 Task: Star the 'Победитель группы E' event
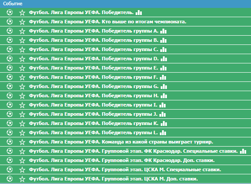pyautogui.click(x=22, y=68)
